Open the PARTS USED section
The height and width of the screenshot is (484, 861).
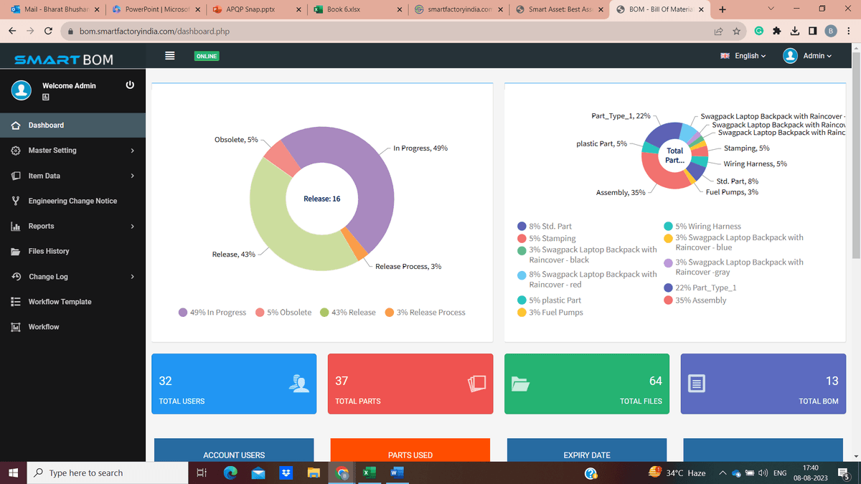pyautogui.click(x=410, y=455)
